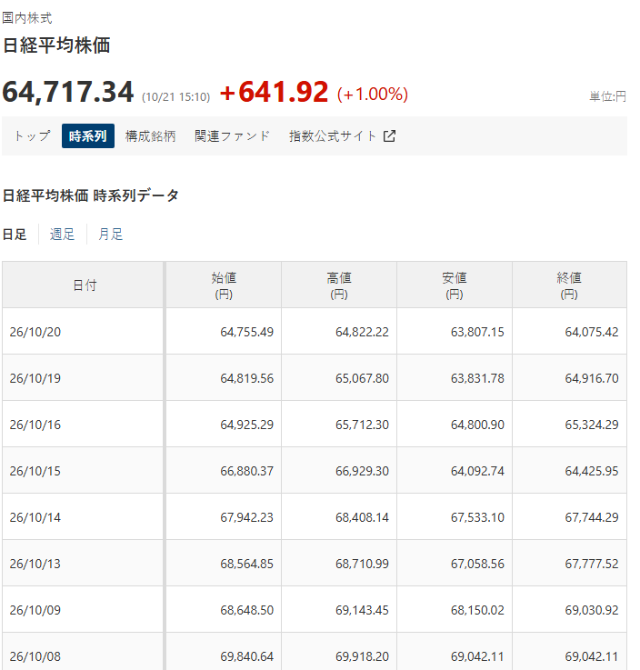Click the high value 68,408.14

(x=363, y=517)
